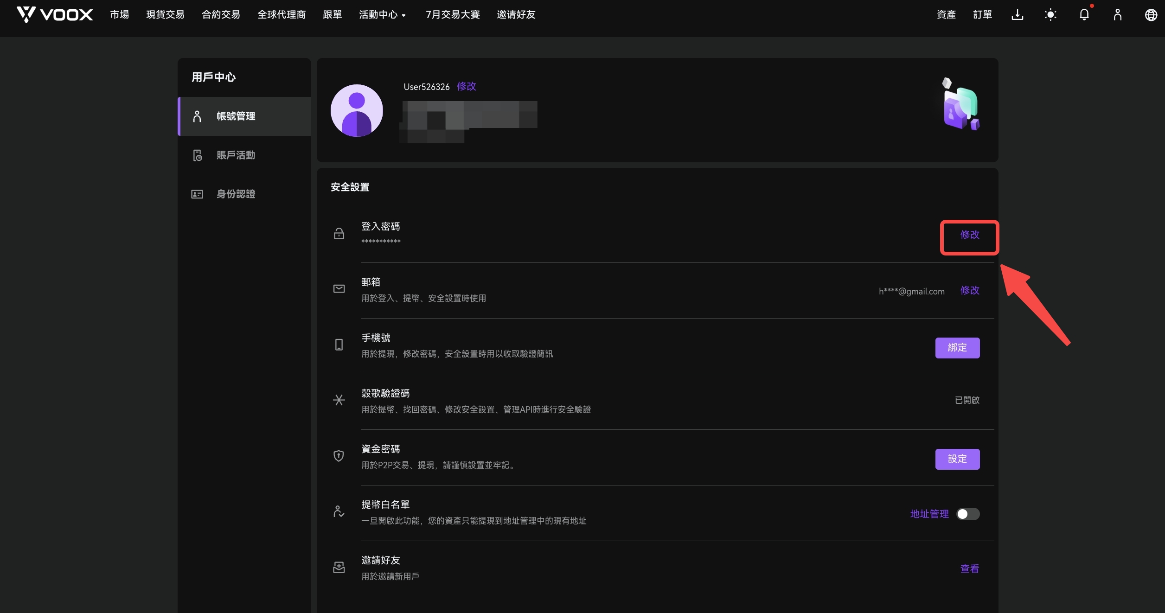The image size is (1165, 613).
Task: Open language globe icon
Action: point(1151,15)
